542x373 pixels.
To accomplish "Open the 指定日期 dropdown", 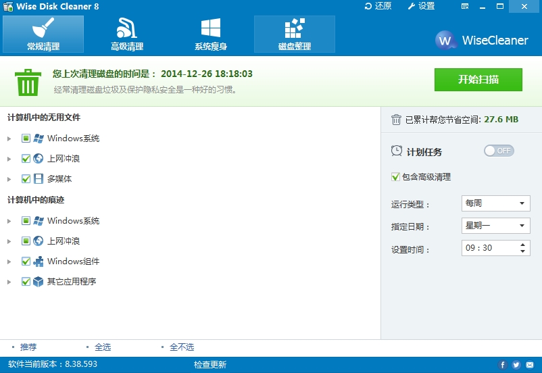I will point(495,226).
